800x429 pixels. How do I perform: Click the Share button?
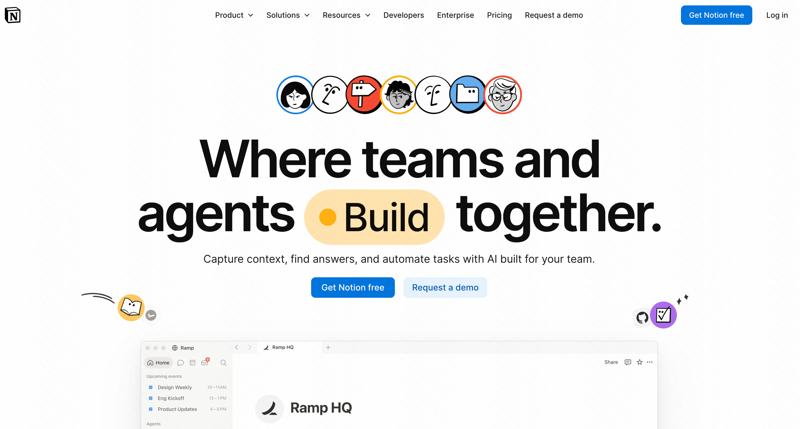611,362
